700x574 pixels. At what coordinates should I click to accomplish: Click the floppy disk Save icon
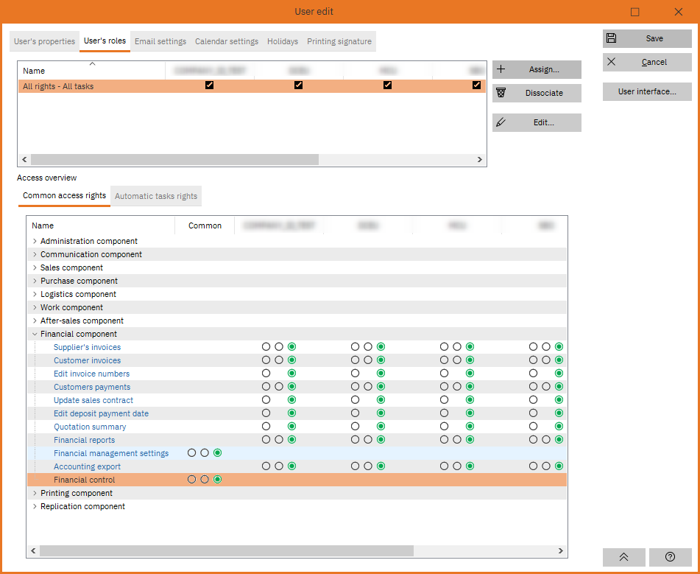(612, 38)
